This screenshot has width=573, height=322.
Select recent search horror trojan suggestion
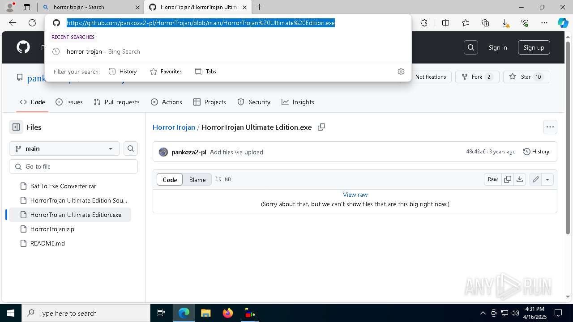(x=228, y=51)
